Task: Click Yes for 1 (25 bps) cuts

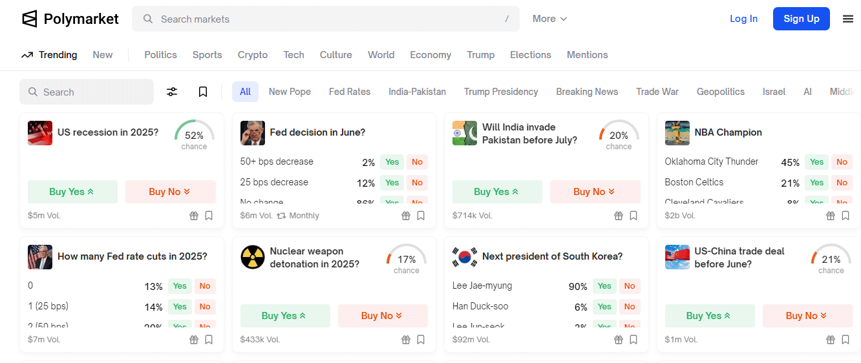Action: click(x=180, y=307)
